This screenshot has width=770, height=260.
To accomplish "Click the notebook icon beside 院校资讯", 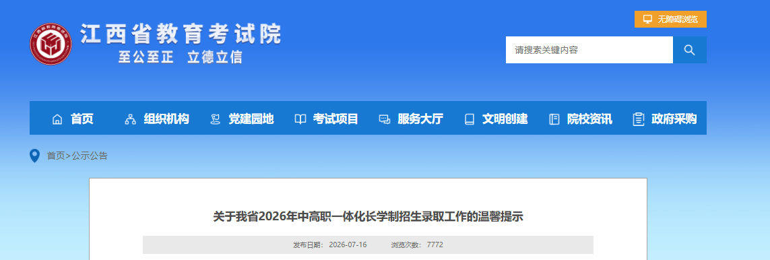I will click(x=554, y=119).
